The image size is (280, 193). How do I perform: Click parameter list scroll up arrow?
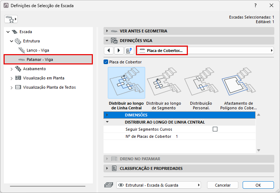click(259, 115)
